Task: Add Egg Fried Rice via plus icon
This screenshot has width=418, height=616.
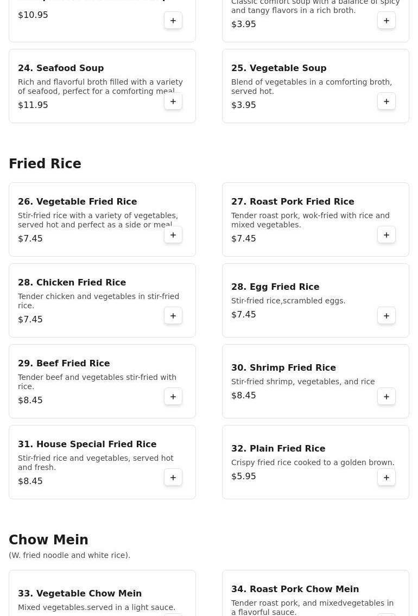Action: point(386,316)
